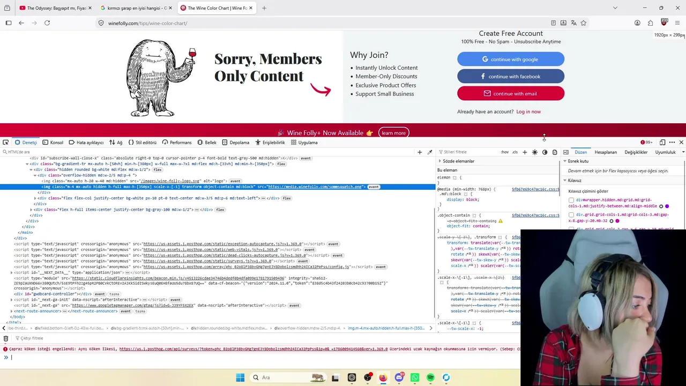This screenshot has width=686, height=386.
Task: Bookmark this page with the star icon
Action: click(584, 23)
